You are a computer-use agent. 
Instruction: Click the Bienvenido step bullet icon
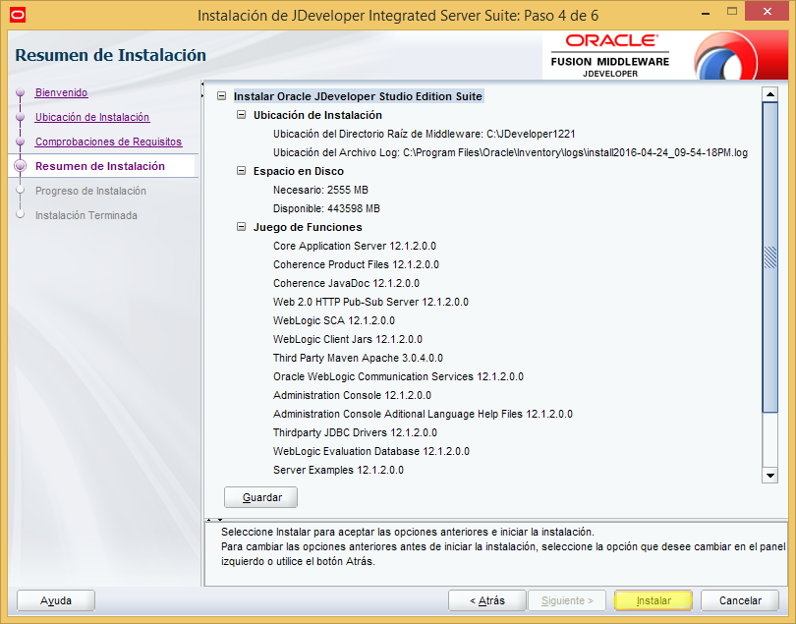click(x=21, y=92)
